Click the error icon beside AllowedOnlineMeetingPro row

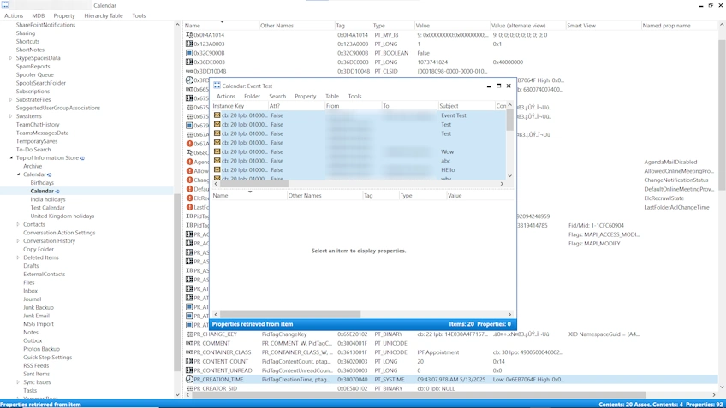click(189, 171)
